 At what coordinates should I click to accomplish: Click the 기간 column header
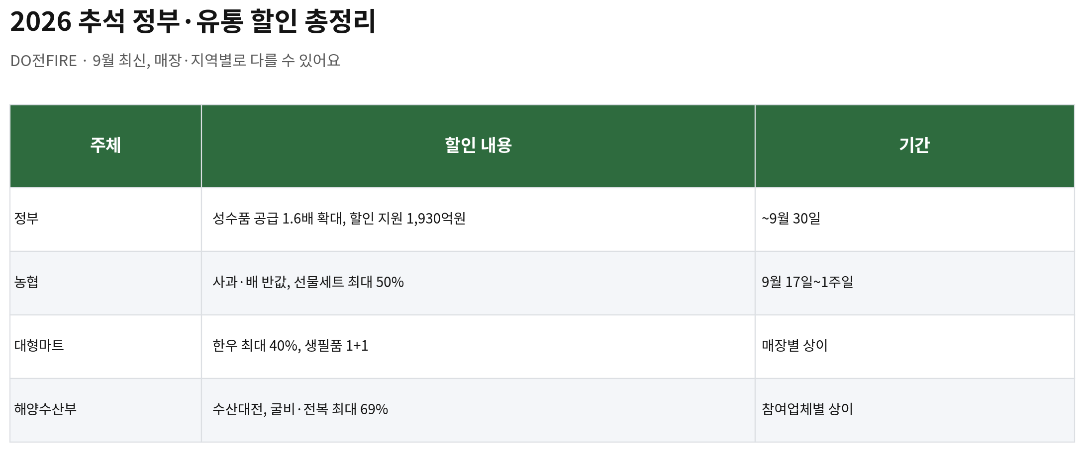914,146
